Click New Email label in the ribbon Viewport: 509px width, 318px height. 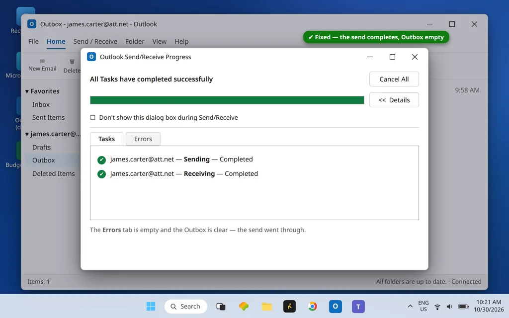pos(42,69)
